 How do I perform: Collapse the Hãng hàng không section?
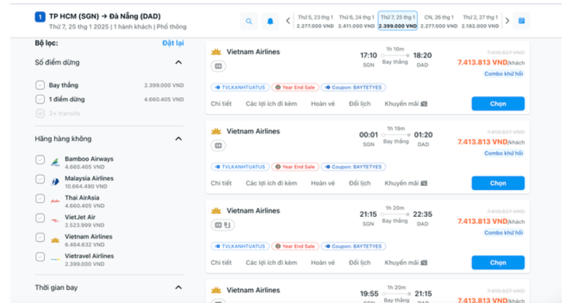coord(178,138)
